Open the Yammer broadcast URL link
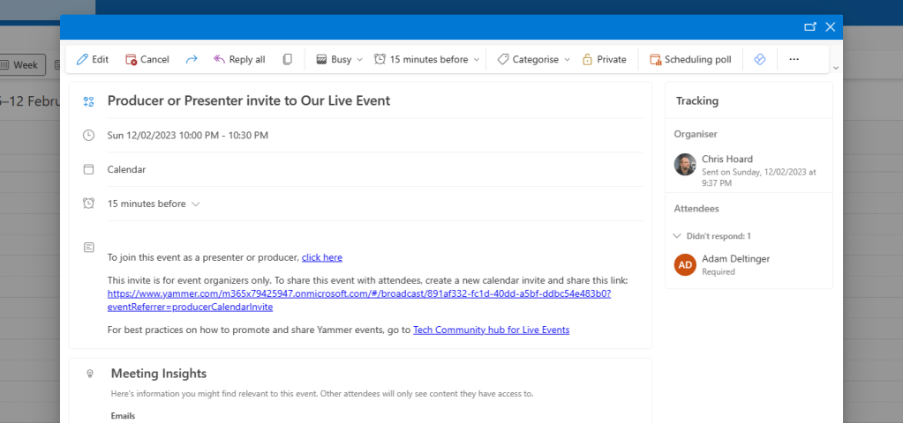This screenshot has width=903, height=423. tap(358, 293)
